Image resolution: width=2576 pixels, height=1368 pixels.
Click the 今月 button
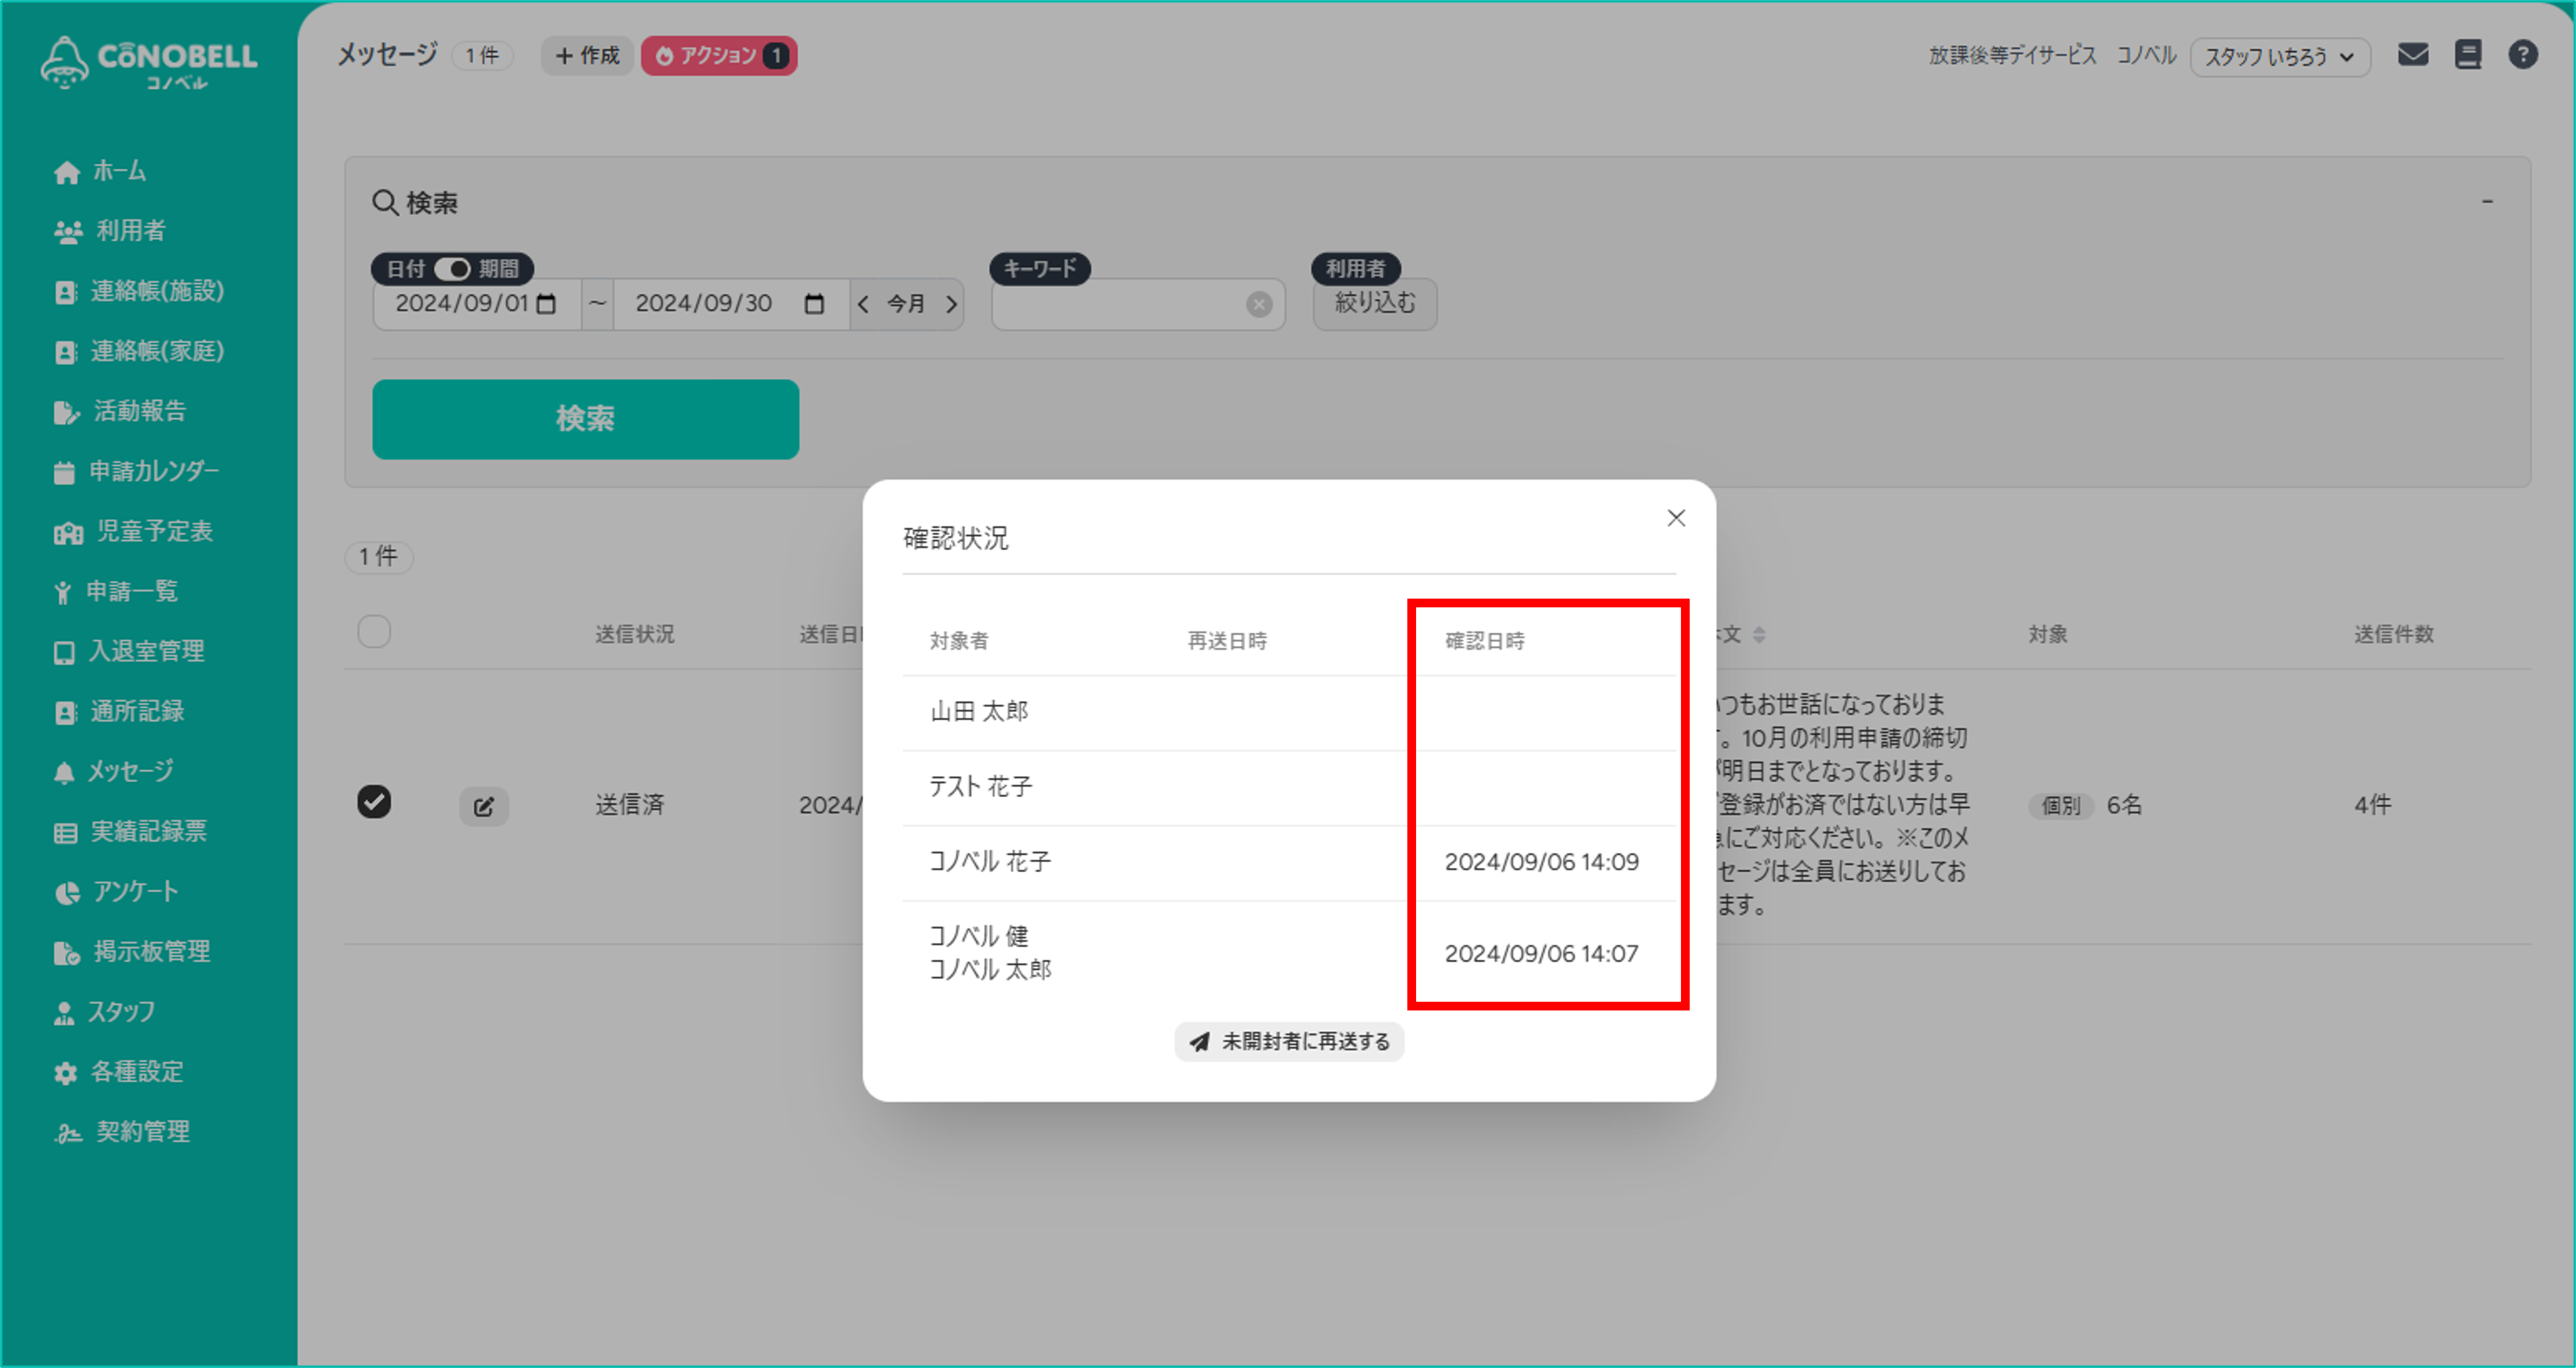click(906, 304)
